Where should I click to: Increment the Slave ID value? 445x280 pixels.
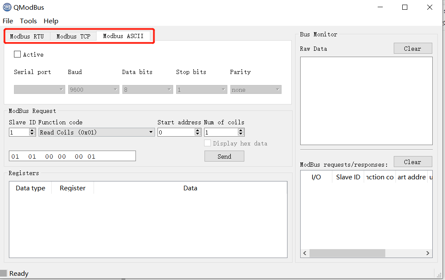point(32,130)
